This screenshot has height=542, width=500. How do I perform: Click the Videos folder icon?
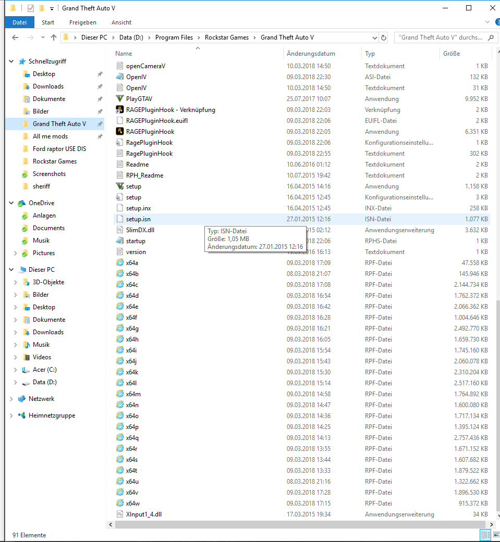pyautogui.click(x=26, y=357)
